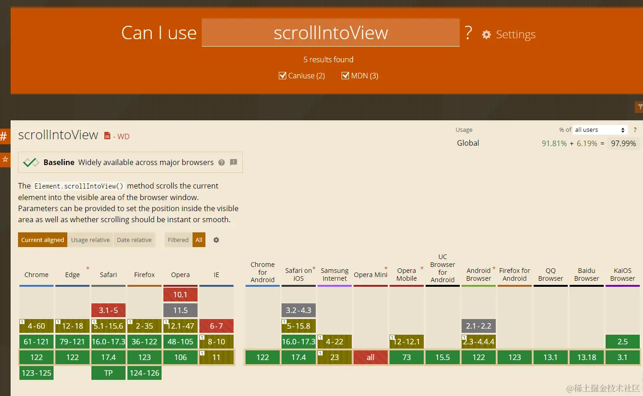
Task: Select Opera current version 106 cell
Action: click(180, 357)
